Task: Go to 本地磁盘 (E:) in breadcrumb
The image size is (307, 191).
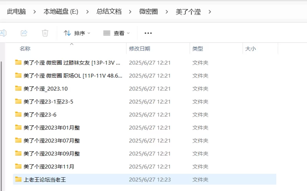Action: [61, 12]
